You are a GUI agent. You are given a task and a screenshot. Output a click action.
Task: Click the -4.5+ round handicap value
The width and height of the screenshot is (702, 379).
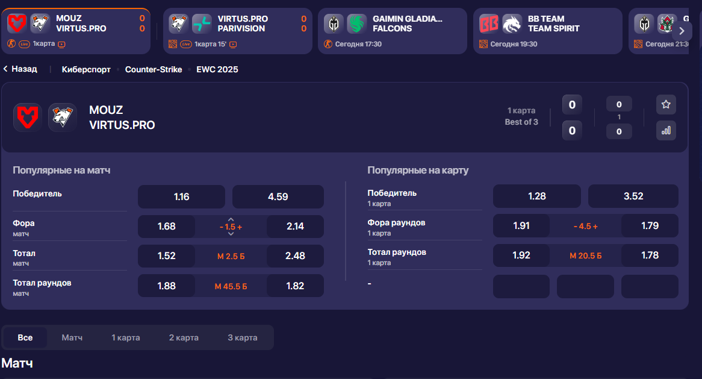pos(586,226)
